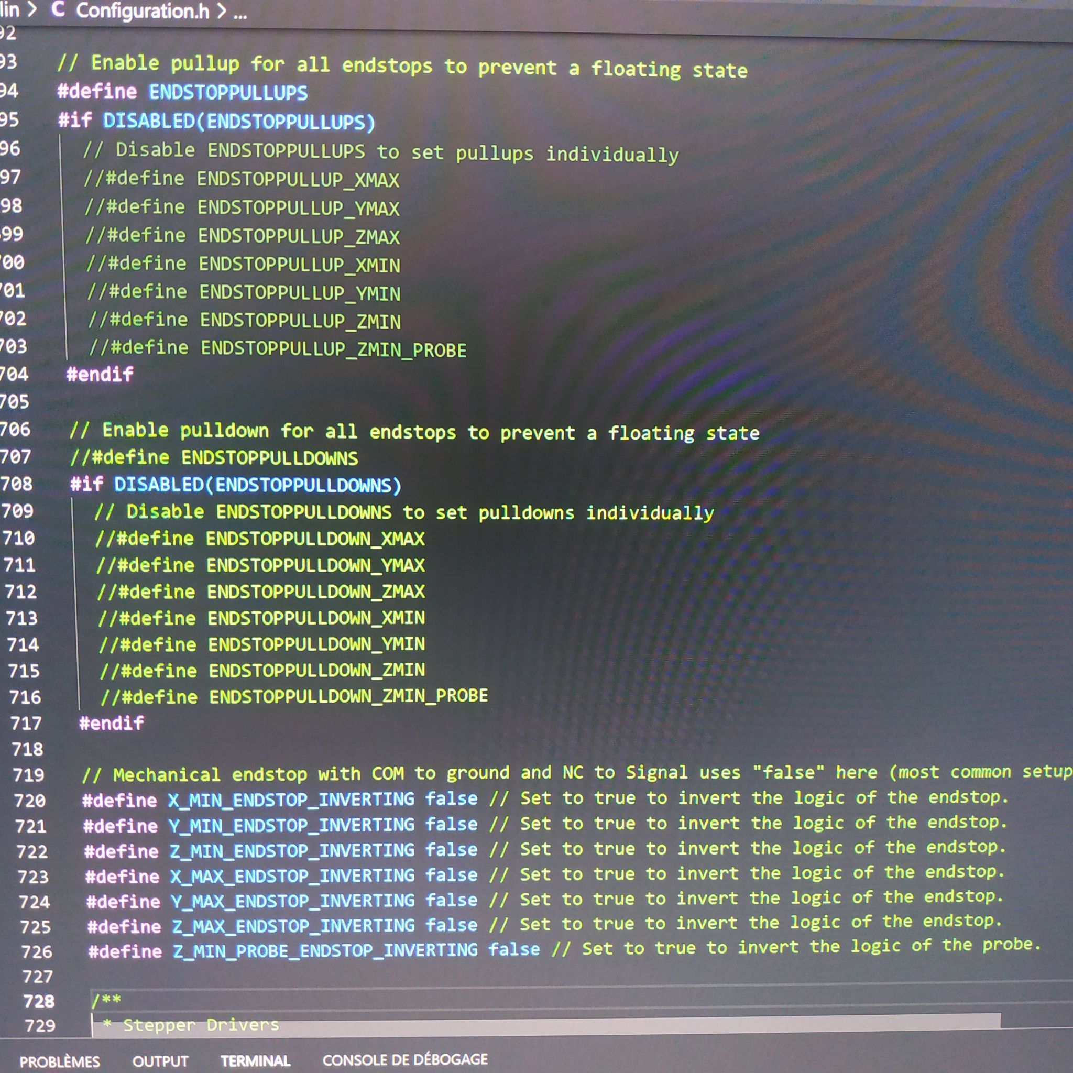Expand the ellipsis symbol breadcrumb
Image resolution: width=1073 pixels, height=1073 pixels.
click(x=240, y=13)
